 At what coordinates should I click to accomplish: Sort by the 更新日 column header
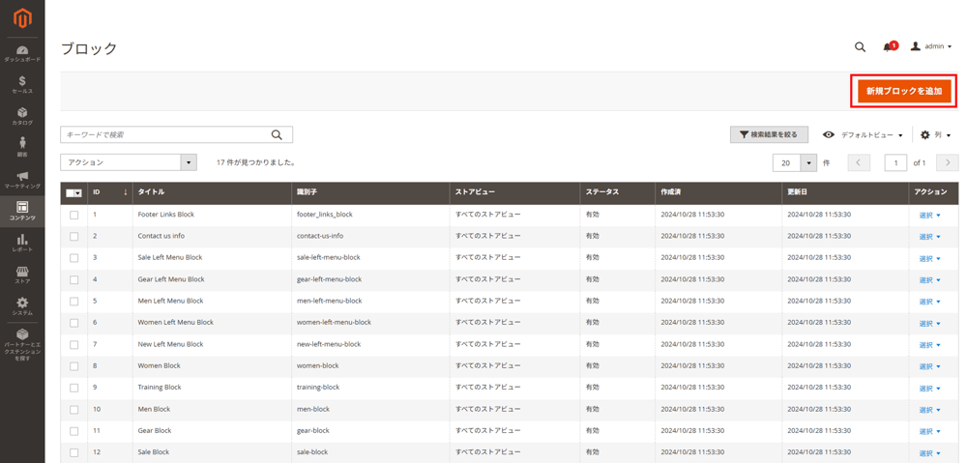click(845, 192)
